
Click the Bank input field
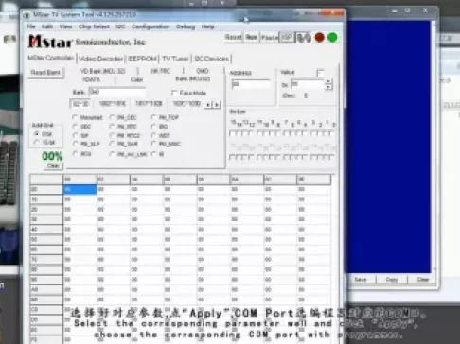point(116,92)
